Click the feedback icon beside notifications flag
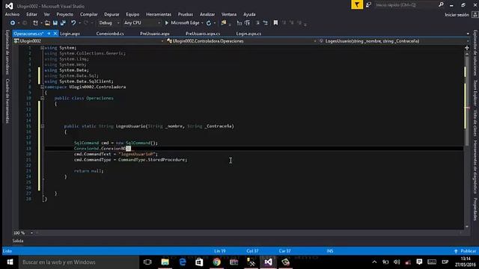479x269 pixels. 368,5
